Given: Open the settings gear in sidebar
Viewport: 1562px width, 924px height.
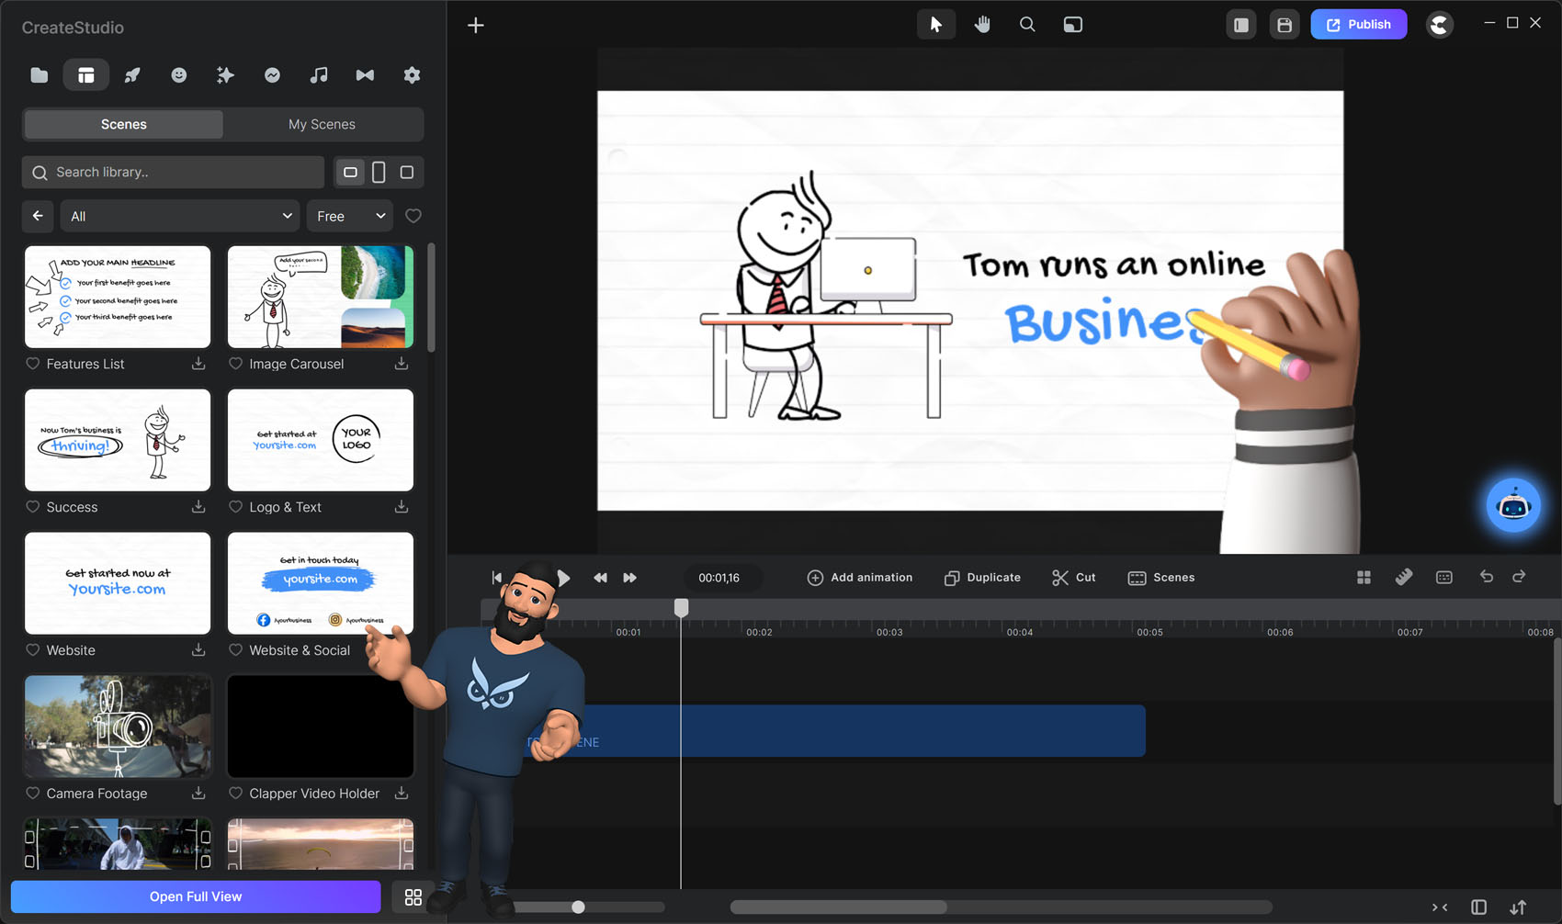Looking at the screenshot, I should [412, 75].
